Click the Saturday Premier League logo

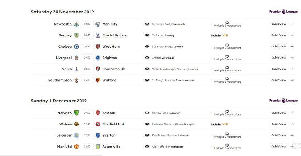(283, 12)
